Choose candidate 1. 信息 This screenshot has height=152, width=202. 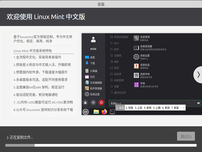point(120,108)
